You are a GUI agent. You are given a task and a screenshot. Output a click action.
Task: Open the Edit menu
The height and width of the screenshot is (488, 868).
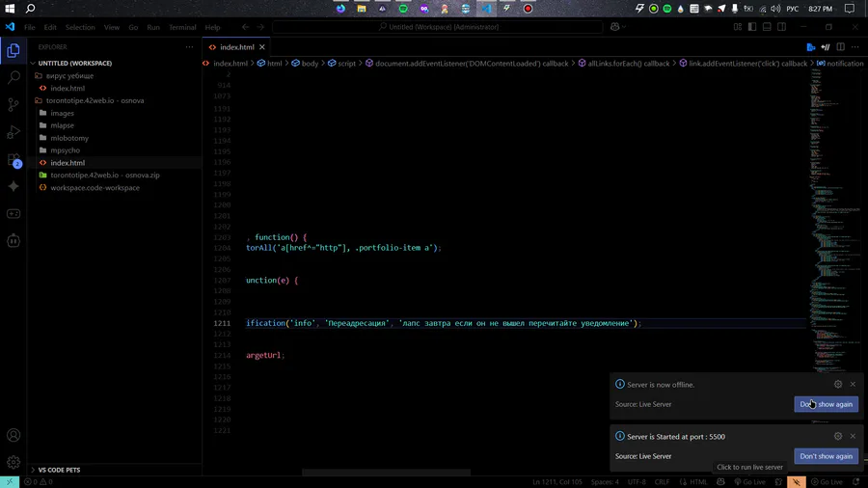tap(50, 27)
